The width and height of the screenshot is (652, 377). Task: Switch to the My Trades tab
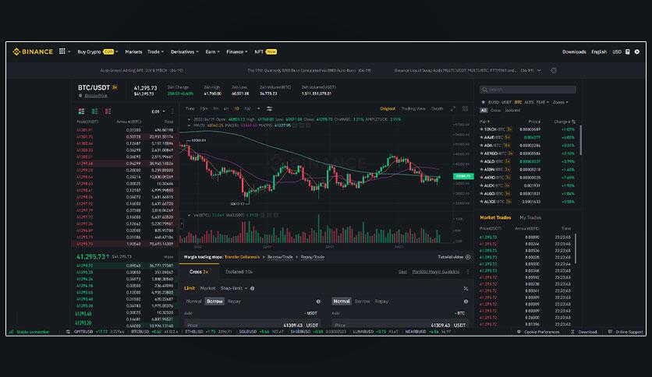coord(530,217)
